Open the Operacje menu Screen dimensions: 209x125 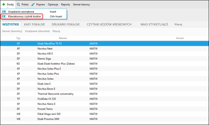pos(53,5)
